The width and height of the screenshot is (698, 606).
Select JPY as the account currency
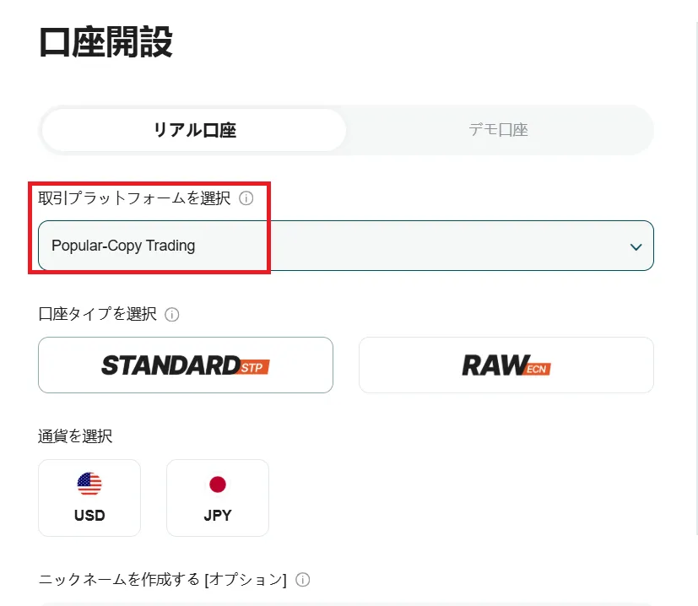(217, 497)
